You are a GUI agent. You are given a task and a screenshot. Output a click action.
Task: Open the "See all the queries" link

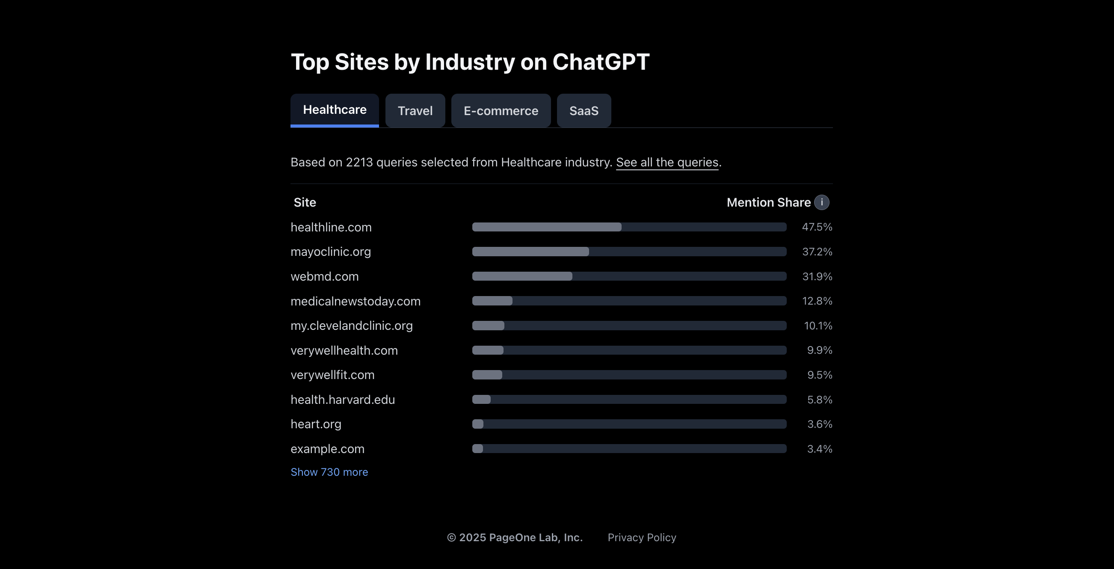(x=667, y=162)
